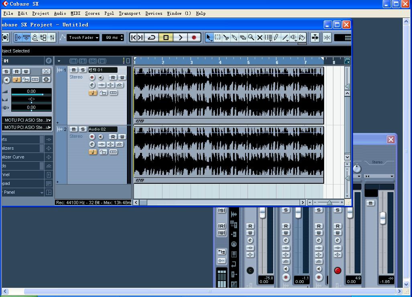Viewport: 412px width, 297px height.
Task: Expand automation subtrack for track 1
Action: (57, 122)
